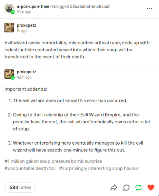This screenshot has width=159, height=196.
Task: Open the 42m ago timestamp link
Action: [24, 77]
